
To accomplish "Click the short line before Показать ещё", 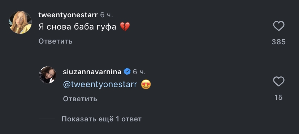I will 47,119.
